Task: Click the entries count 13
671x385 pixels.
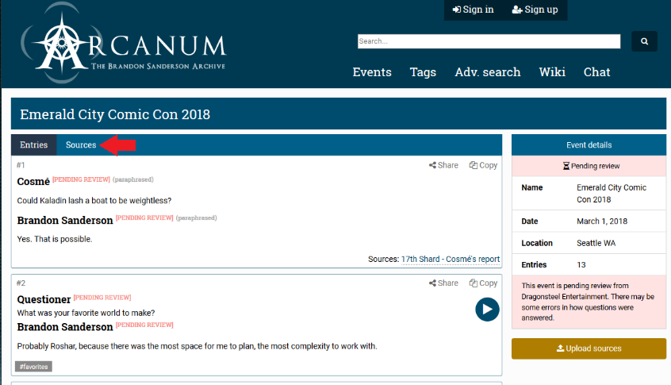Action: pyautogui.click(x=581, y=265)
